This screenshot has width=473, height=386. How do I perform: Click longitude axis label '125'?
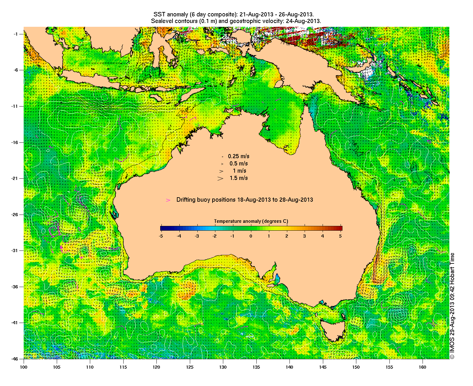190,367
